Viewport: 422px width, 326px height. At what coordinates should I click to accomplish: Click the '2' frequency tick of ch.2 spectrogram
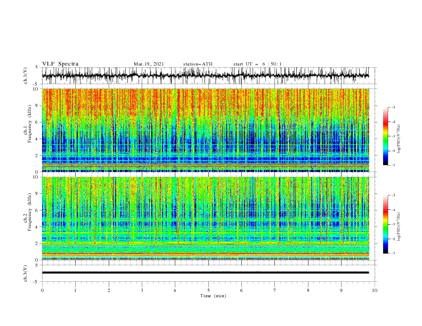pyautogui.click(x=37, y=243)
